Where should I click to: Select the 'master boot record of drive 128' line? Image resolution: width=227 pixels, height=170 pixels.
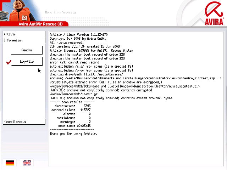pos(87,55)
